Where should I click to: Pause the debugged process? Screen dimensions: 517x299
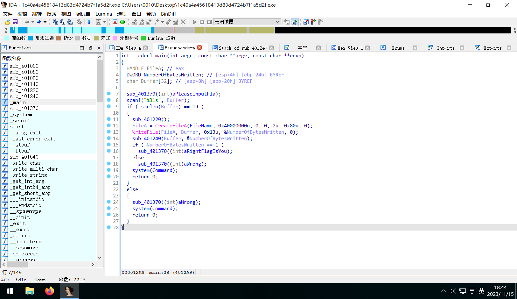(x=202, y=22)
